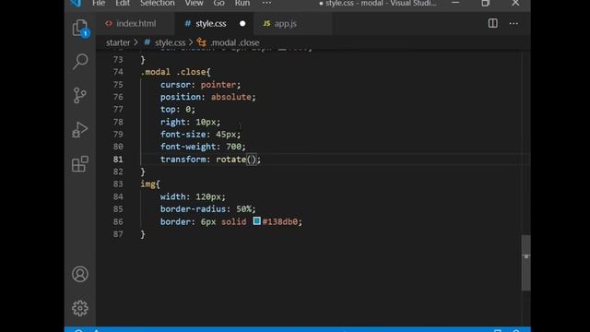Viewport: 590px width, 332px height.
Task: Click the CSS hash icon on style.css tab
Action: pos(187,23)
